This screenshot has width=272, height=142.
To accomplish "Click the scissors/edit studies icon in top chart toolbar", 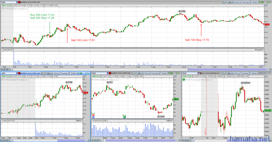I will (x=223, y=2).
